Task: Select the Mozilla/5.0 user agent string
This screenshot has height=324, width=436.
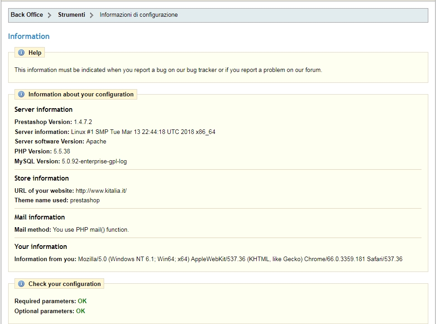Action: click(x=240, y=259)
